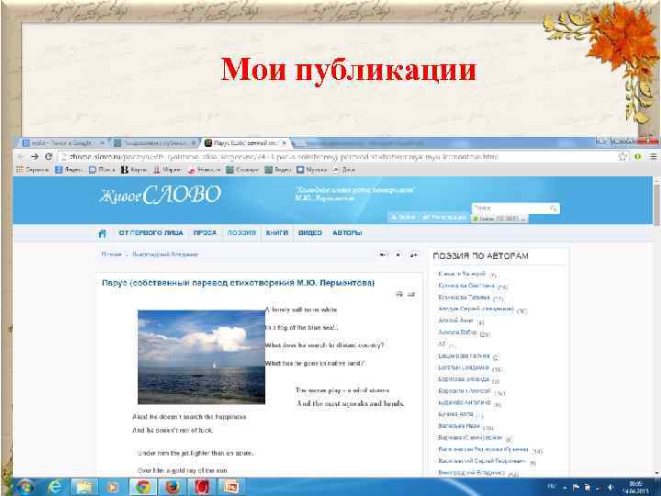The width and height of the screenshot is (661, 496).
Task: Click the Поэзия breadcrumb link
Action: tap(111, 254)
